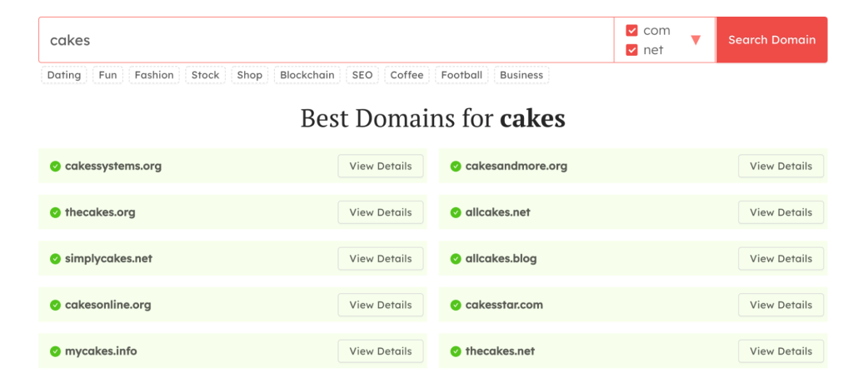853x378 pixels.
Task: Click green check icon next to thecakes.org
Action: point(55,212)
